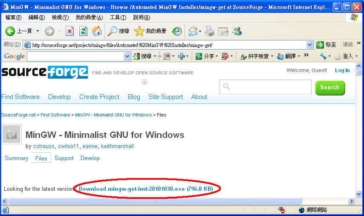Click the privacy eye icon in the status bar

[x=281, y=210]
